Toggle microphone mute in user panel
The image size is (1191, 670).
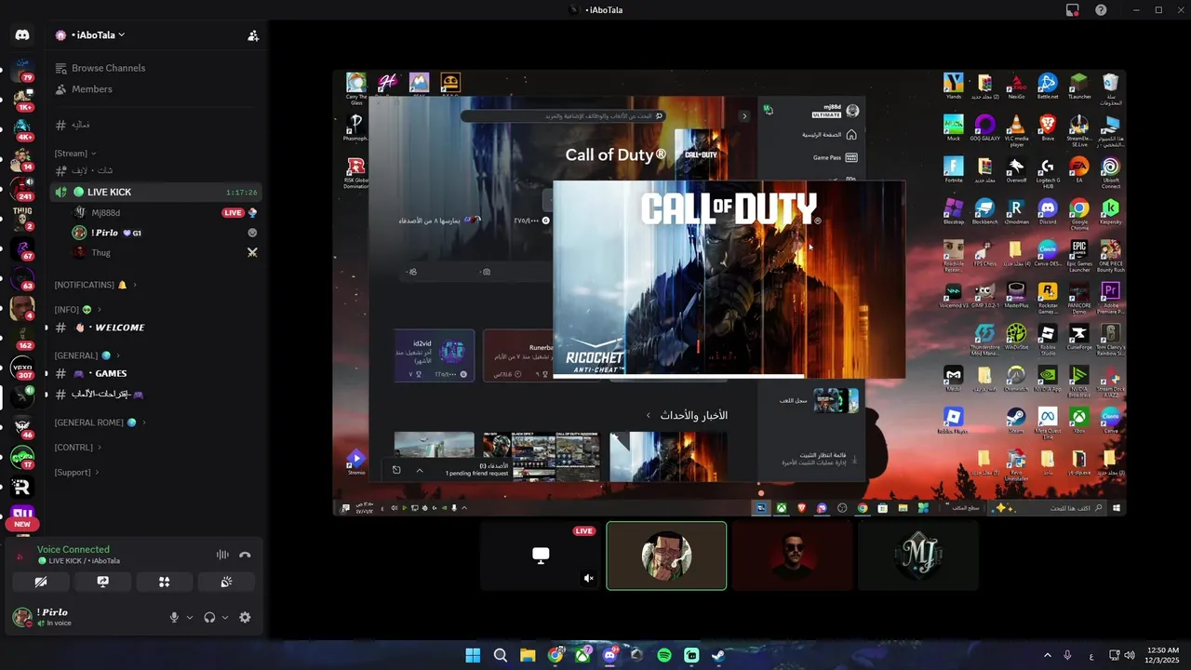pos(174,617)
